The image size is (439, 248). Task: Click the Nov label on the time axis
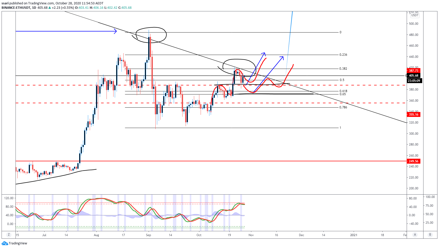pyautogui.click(x=251, y=235)
